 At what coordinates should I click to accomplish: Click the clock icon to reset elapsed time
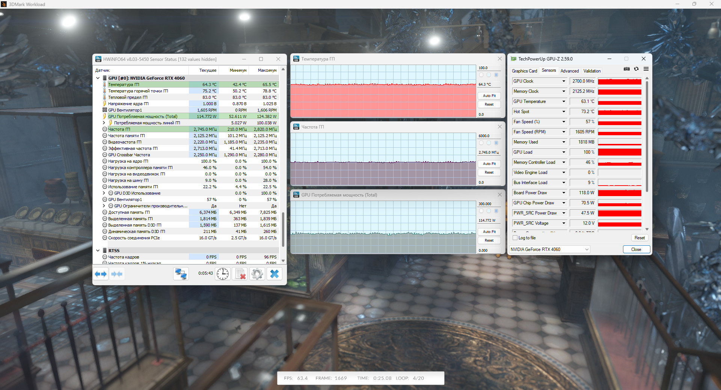coord(223,274)
